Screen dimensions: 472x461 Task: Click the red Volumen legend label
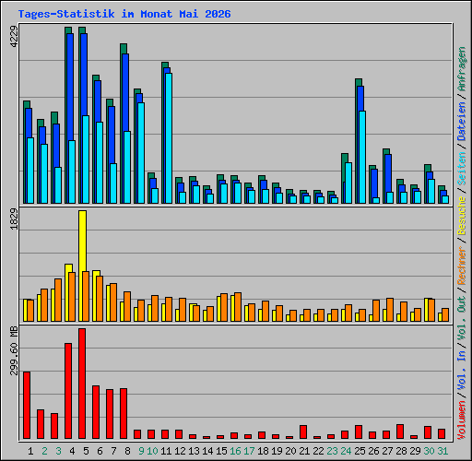462,420
